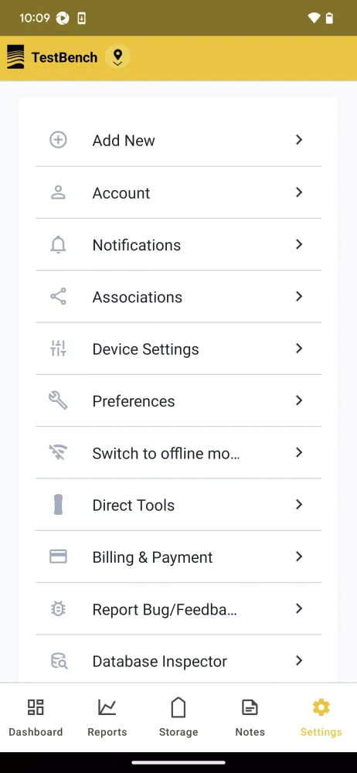Tap the Add New plus-circle icon
This screenshot has height=773, width=357.
(58, 140)
